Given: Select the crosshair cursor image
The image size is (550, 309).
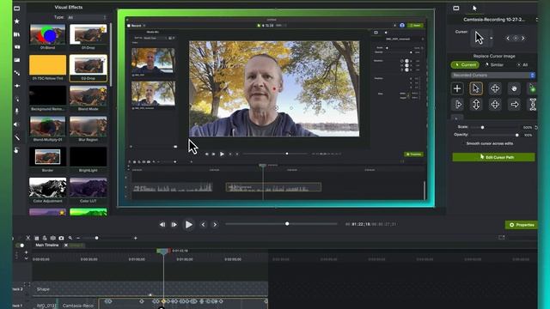Looking at the screenshot, I should click(x=457, y=88).
